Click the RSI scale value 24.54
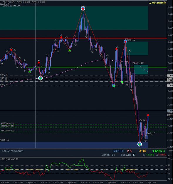Screen dimensions: 173x184 pos(170,179)
